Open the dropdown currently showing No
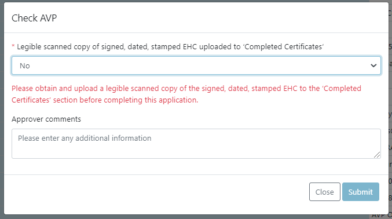 tap(196, 65)
